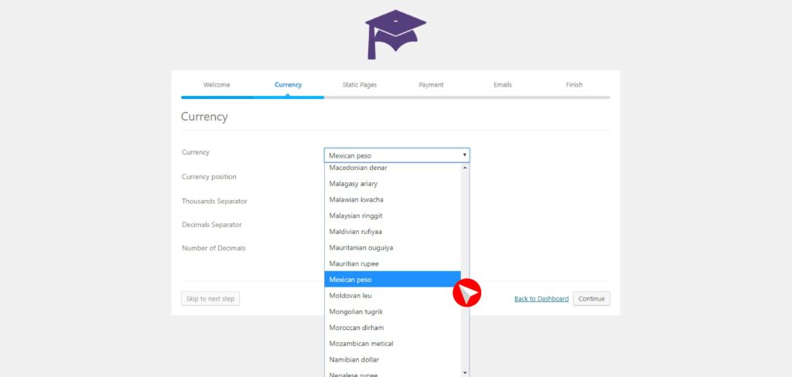Select Maldivian rufiyaa option
The image size is (792, 377).
coord(356,232)
